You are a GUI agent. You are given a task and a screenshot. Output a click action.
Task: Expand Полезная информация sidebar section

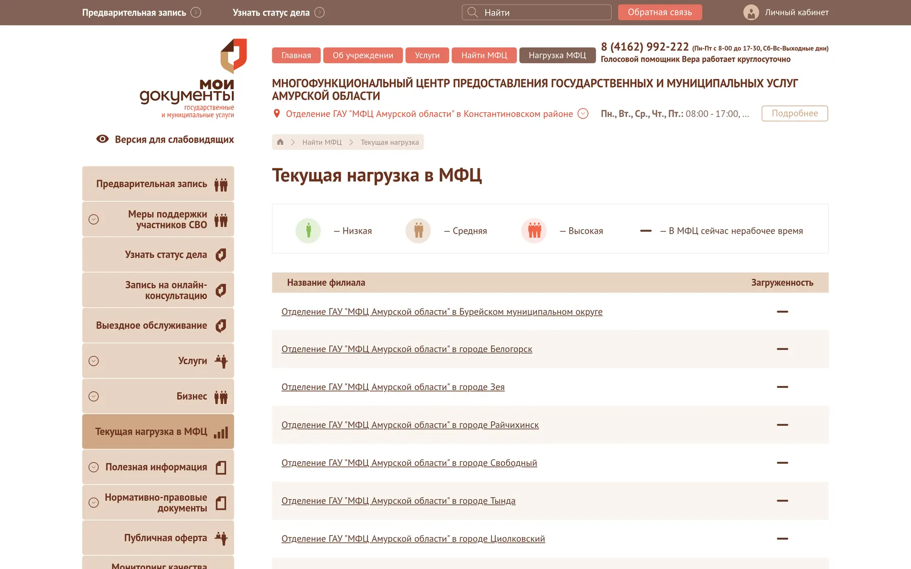point(94,467)
